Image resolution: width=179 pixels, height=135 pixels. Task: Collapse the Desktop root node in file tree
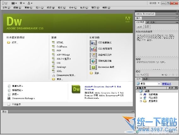138,91
